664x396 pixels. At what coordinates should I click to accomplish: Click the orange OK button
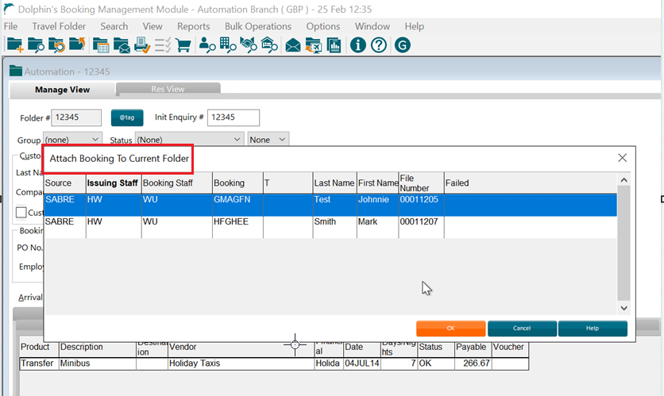coord(450,329)
